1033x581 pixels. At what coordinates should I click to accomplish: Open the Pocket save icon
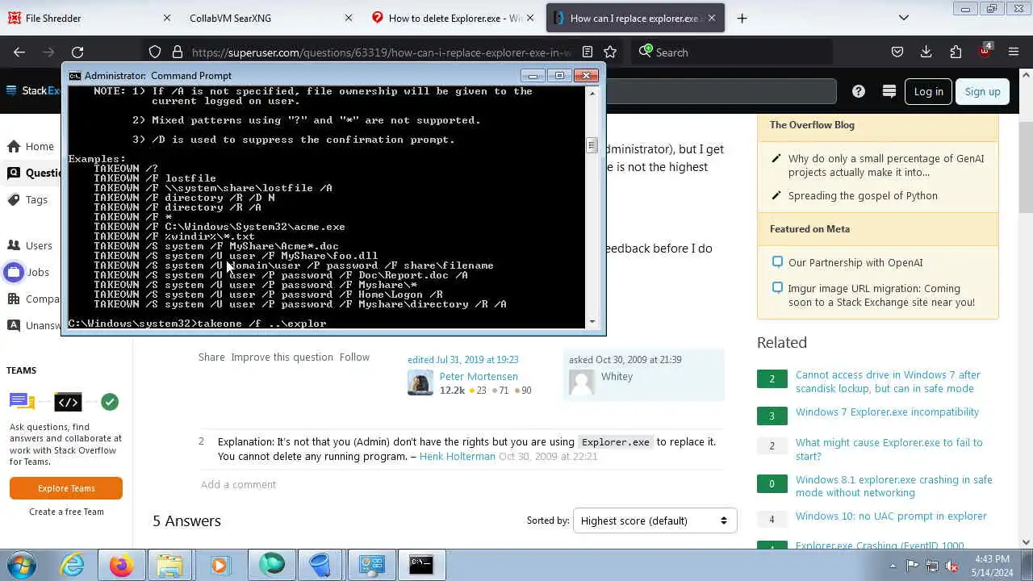click(x=897, y=52)
